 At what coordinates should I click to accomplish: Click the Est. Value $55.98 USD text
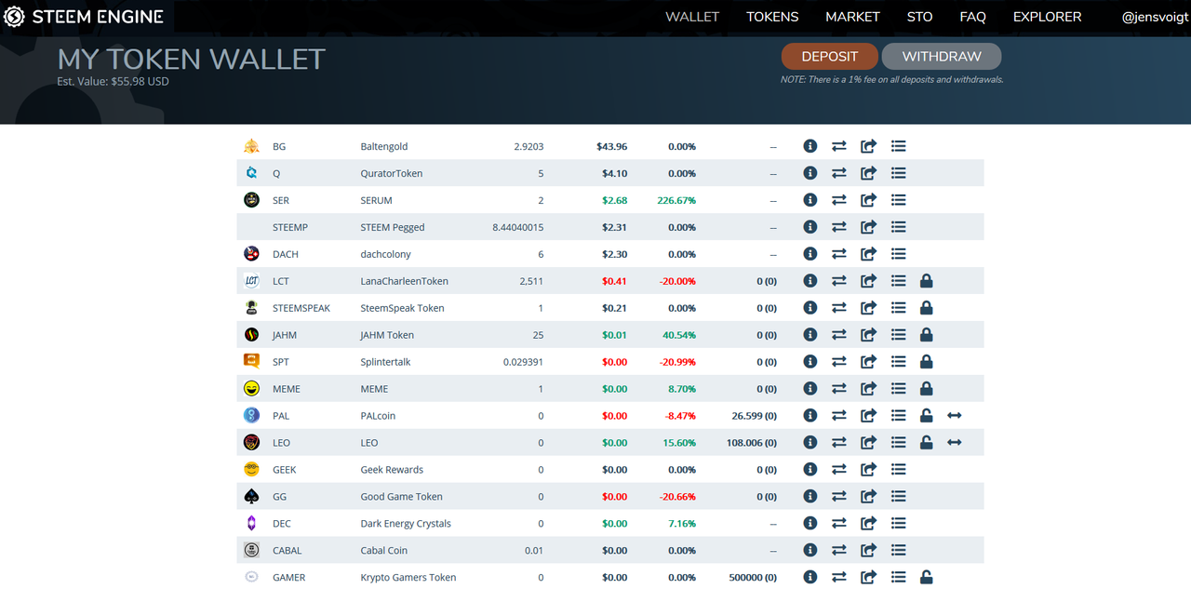(114, 82)
